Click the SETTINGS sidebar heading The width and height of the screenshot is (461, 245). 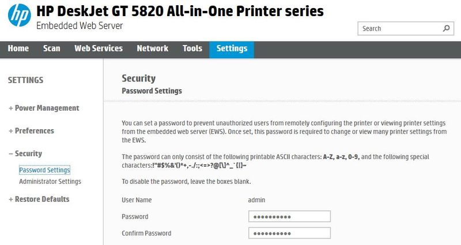coord(25,80)
